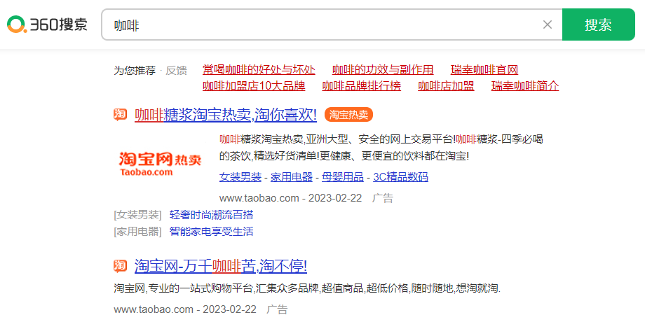Click the green 搜索 button

click(598, 24)
